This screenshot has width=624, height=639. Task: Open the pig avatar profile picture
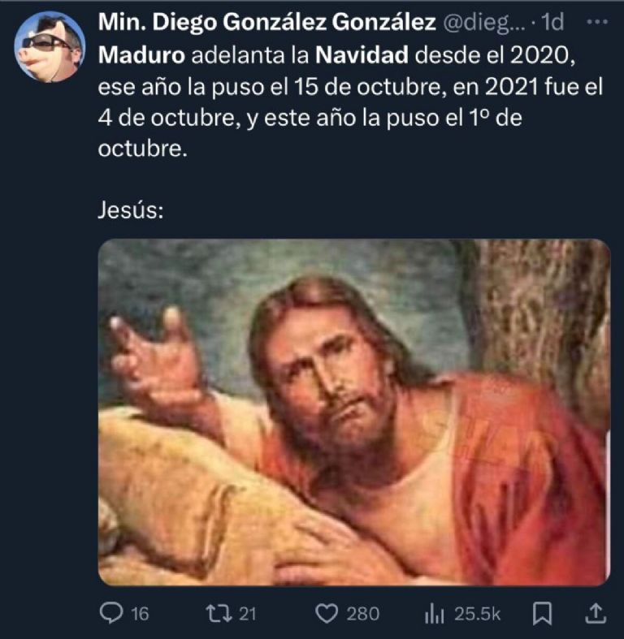click(50, 46)
